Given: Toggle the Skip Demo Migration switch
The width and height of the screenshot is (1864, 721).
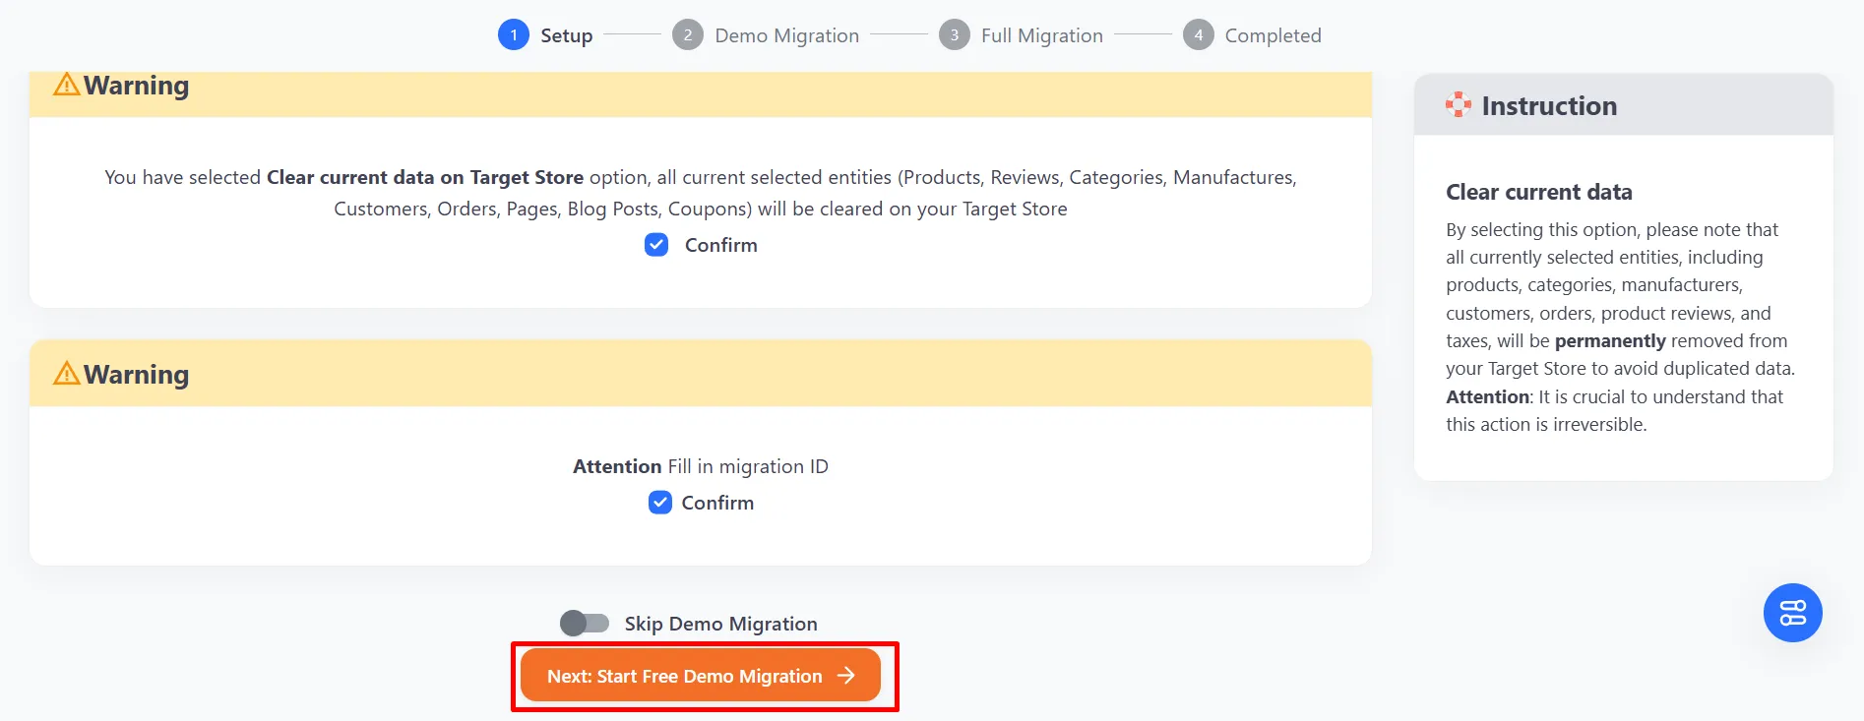Looking at the screenshot, I should (x=585, y=624).
